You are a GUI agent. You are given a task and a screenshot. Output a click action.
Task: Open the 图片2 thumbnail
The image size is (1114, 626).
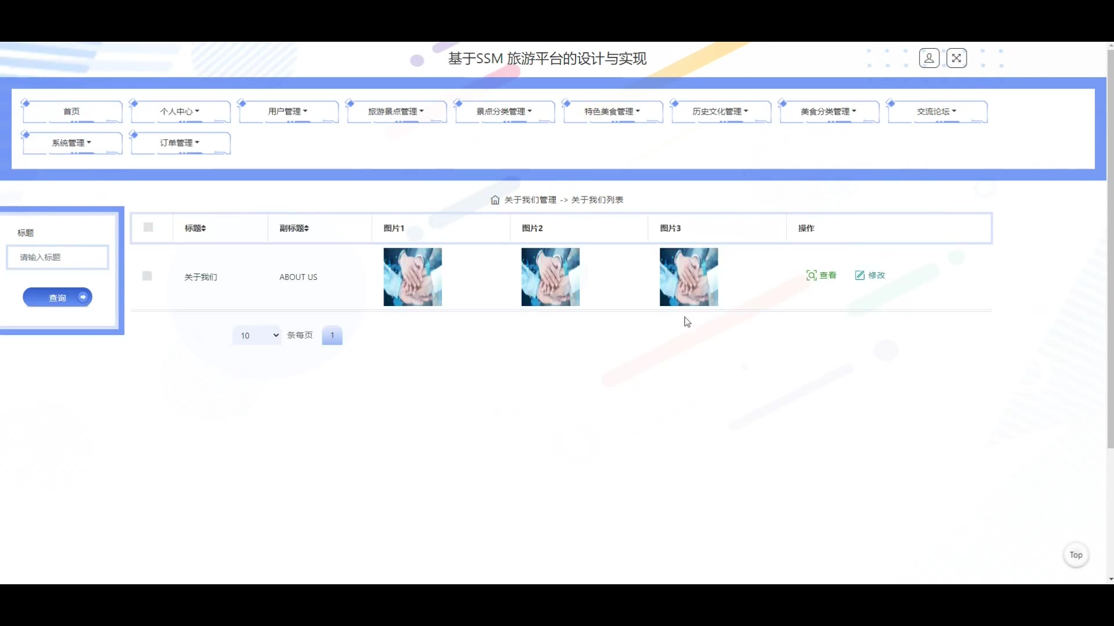pyautogui.click(x=551, y=277)
